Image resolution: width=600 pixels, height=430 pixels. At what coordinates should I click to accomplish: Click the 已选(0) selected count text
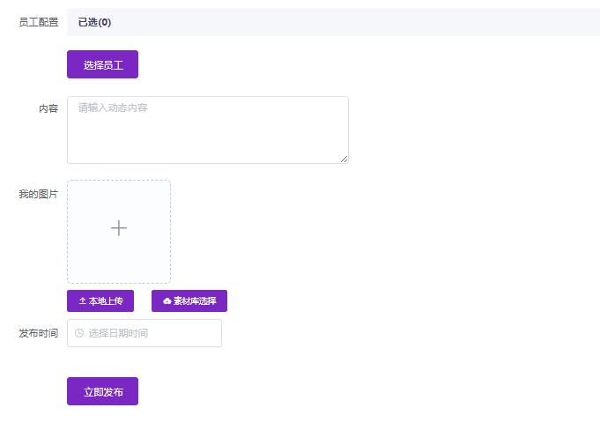(x=94, y=22)
